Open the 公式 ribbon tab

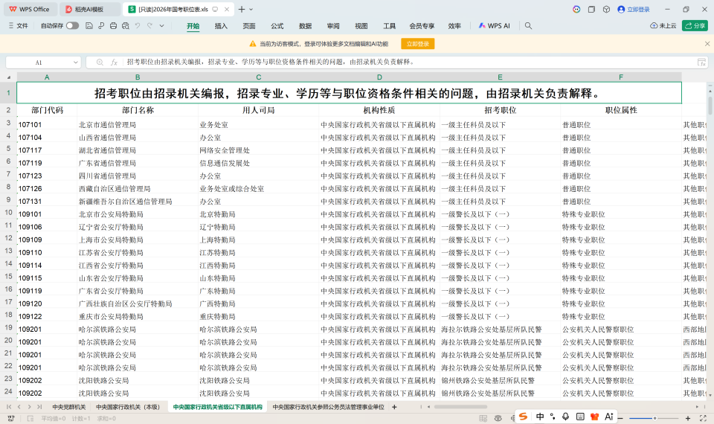277,25
